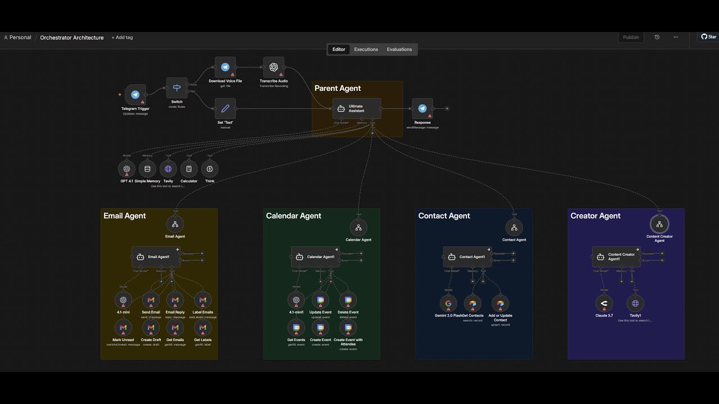Click the Add tag button
The image size is (719, 404).
pyautogui.click(x=122, y=38)
